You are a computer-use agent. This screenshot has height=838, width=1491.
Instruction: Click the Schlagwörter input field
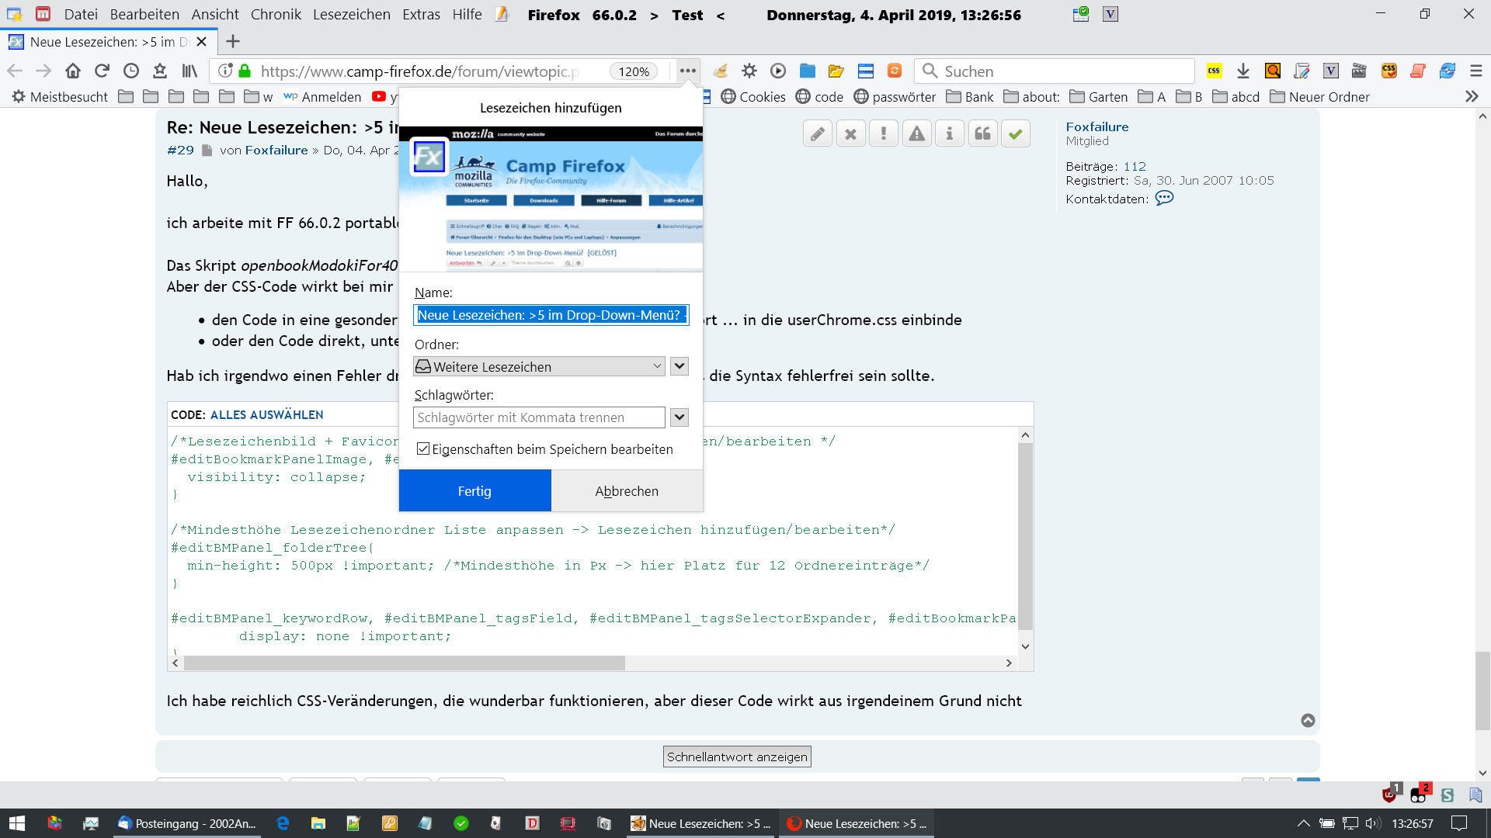click(539, 417)
